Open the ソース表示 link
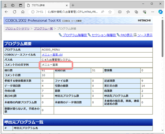The image size is (165, 134). (145, 35)
